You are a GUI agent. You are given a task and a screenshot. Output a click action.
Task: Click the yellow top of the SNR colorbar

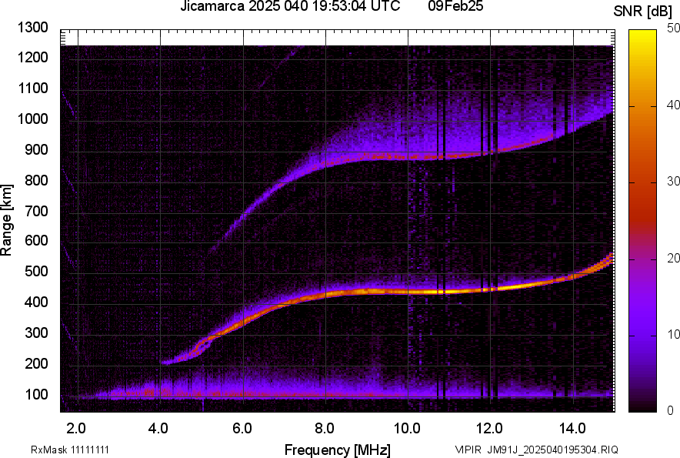click(x=643, y=34)
